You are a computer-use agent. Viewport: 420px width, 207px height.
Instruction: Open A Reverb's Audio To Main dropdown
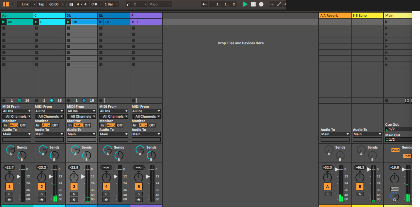tap(335, 134)
